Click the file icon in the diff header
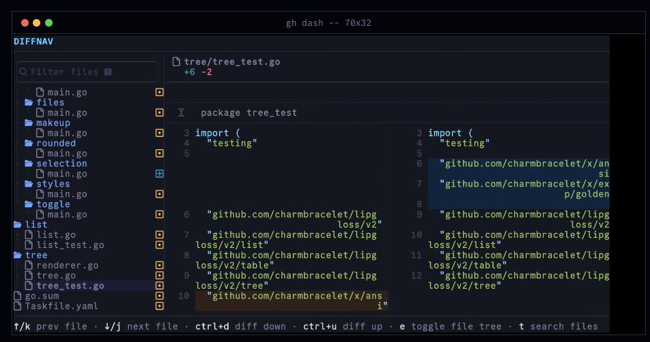This screenshot has width=650, height=342. click(176, 61)
